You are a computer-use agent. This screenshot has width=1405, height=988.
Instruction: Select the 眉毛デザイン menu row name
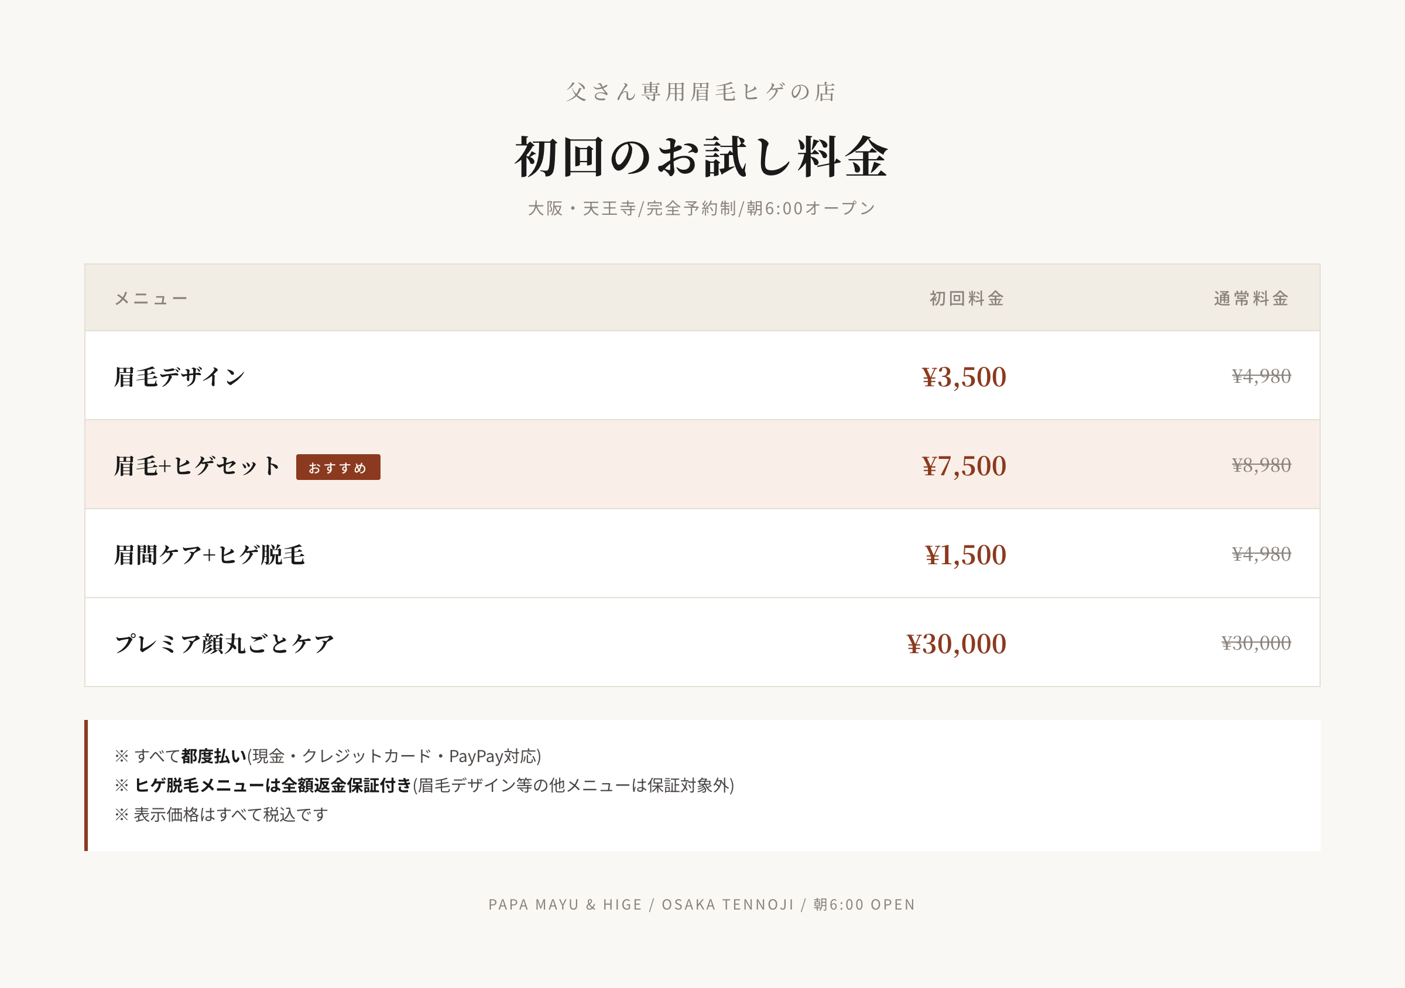click(x=179, y=377)
